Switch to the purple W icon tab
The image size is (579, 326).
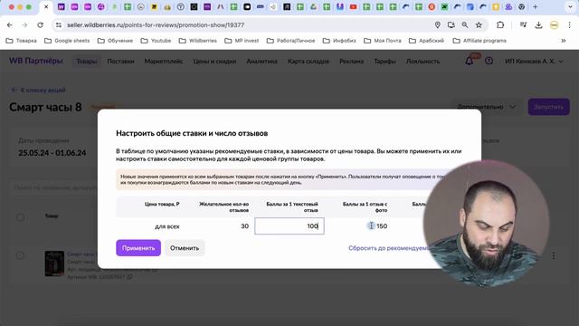[x=62, y=7]
